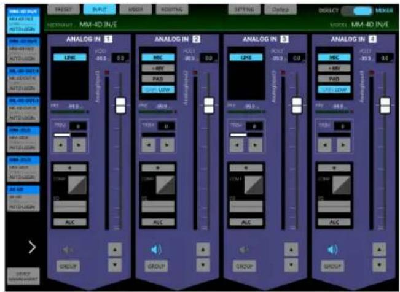Increase Analog In 2 trim with right arrow

(x=167, y=145)
